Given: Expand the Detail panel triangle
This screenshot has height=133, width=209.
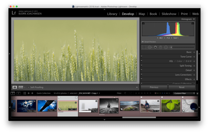Looking at the screenshot, I should coord(194,70).
